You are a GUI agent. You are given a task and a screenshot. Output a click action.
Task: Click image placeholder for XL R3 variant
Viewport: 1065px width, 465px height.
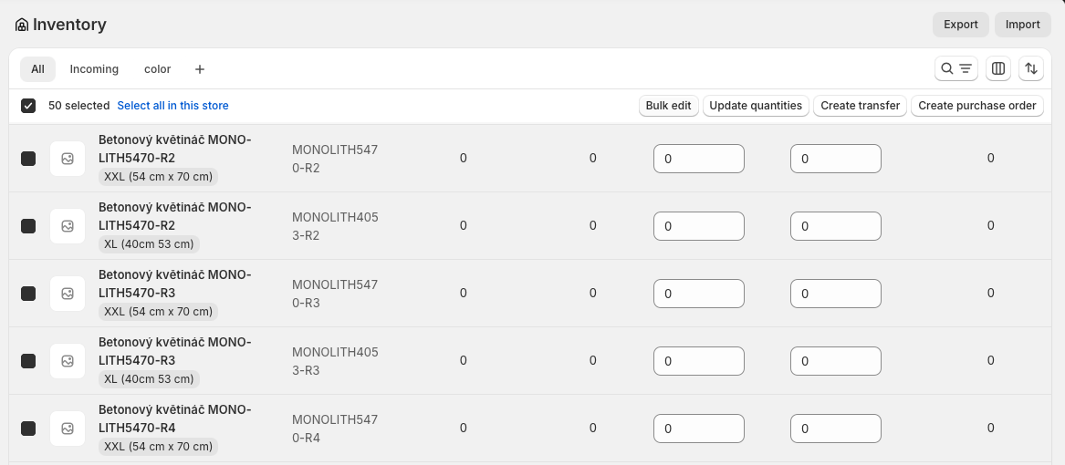click(x=68, y=361)
